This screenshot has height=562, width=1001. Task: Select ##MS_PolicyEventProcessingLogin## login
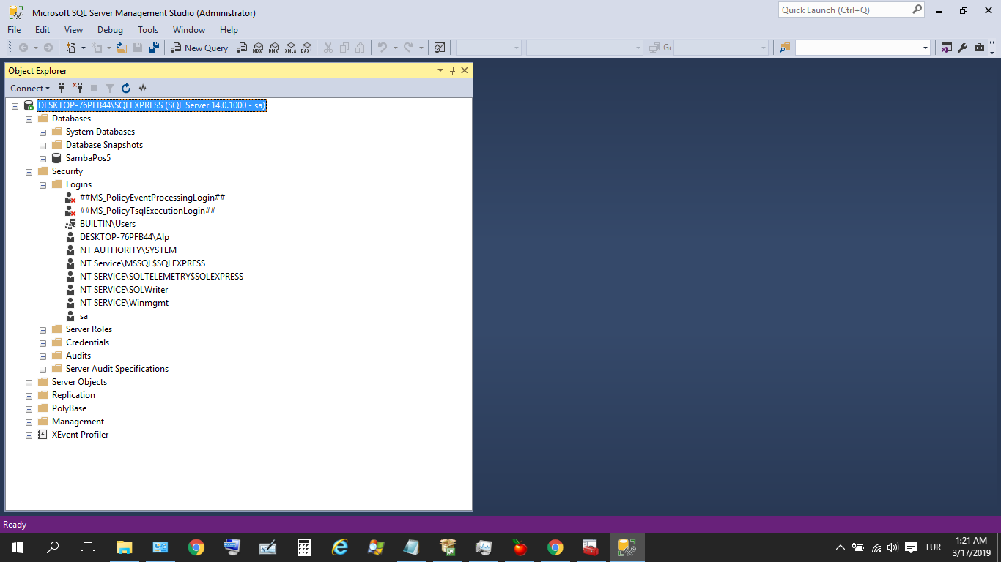click(x=152, y=198)
